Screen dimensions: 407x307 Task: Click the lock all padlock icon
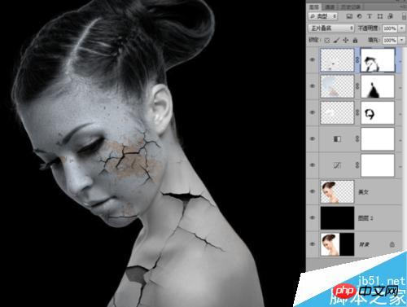click(355, 41)
